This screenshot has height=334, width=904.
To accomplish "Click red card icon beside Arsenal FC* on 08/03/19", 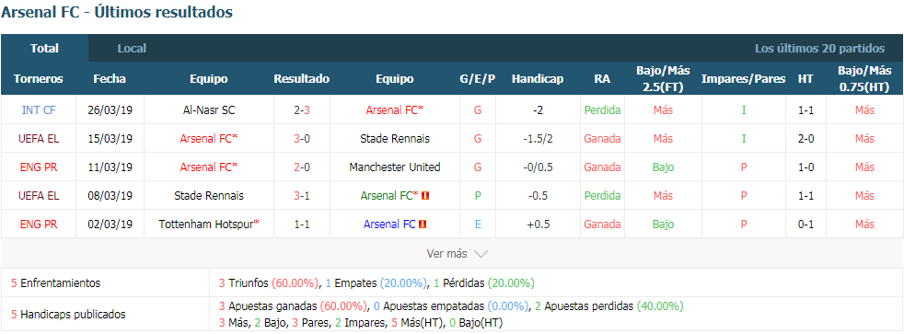I will pos(425,196).
